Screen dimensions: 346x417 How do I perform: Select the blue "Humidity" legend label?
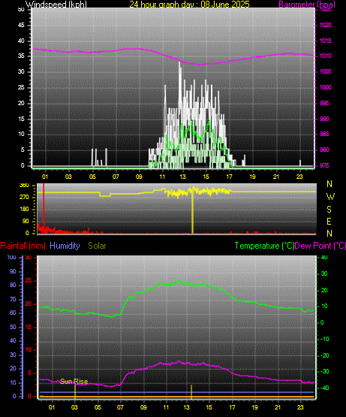click(x=65, y=246)
